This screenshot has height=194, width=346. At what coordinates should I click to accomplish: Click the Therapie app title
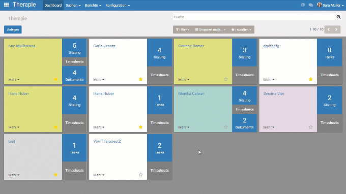24,5
